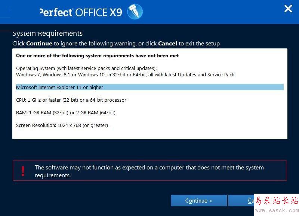Click the Operating System requirement line
The height and width of the screenshot is (216, 299).
86,68
